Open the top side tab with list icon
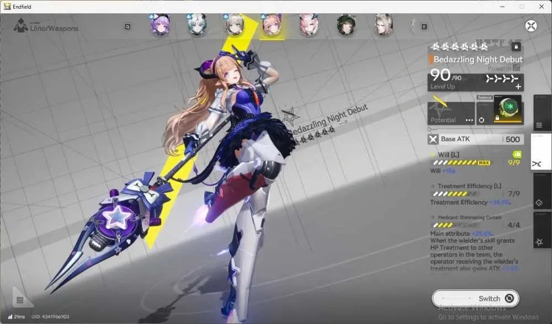552x324 pixels. (x=542, y=113)
